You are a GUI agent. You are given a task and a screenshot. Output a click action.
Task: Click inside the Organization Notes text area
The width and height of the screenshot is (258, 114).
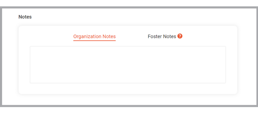click(x=128, y=64)
